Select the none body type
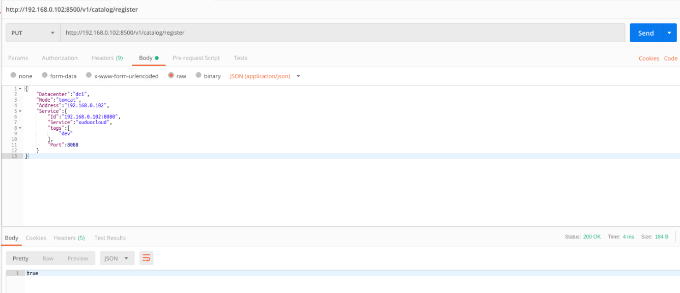 21,76
